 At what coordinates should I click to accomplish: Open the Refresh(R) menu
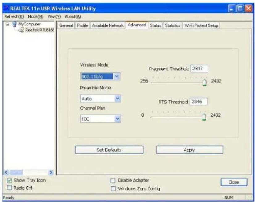(x=14, y=17)
